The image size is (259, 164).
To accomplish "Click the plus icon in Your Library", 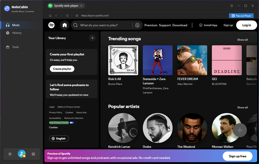I will [x=92, y=38].
